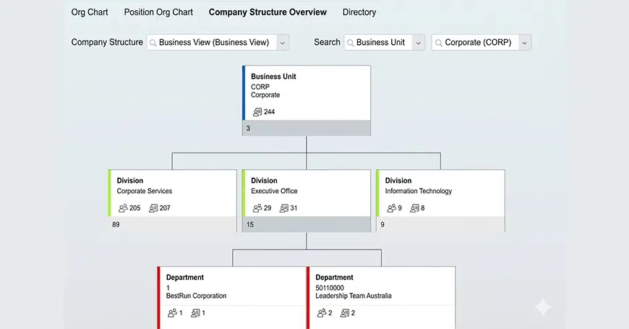Open the Company Structure view dropdown arrow
The image size is (629, 329).
click(x=283, y=43)
